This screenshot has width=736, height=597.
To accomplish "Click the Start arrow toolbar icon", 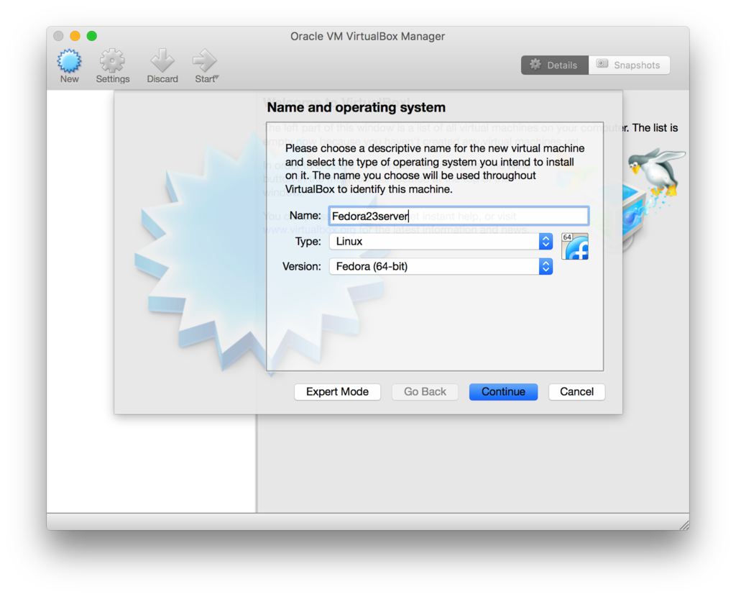I will (205, 61).
